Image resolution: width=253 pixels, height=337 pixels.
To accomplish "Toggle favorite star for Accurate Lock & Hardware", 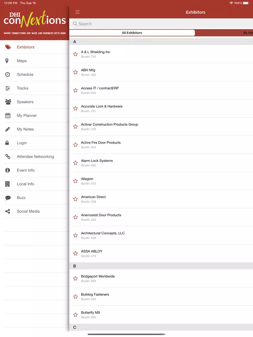I will click(75, 109).
